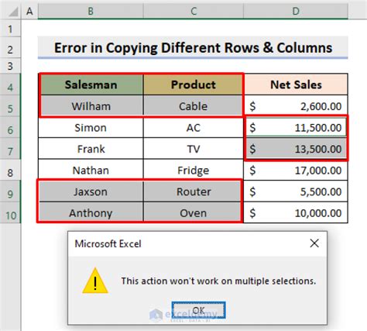Select the Fridge product cell
Viewport: 367px width, 331px height.
[x=194, y=170]
